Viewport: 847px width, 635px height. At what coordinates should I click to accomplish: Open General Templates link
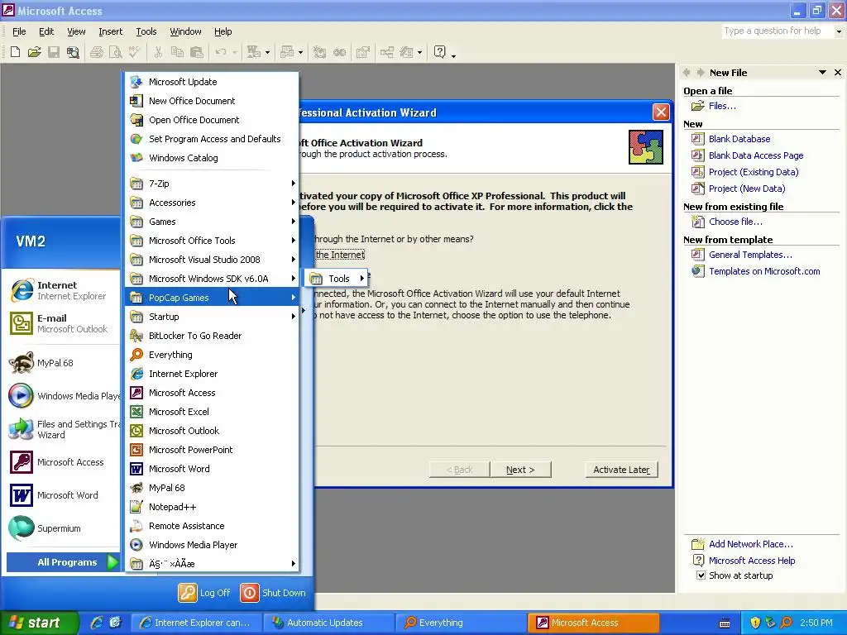[x=750, y=255]
